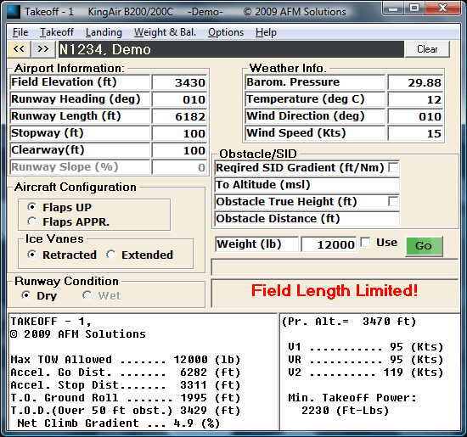Edit the Barom. Pressure value 29.88
Viewport: 467px width, 437px height.
point(415,82)
